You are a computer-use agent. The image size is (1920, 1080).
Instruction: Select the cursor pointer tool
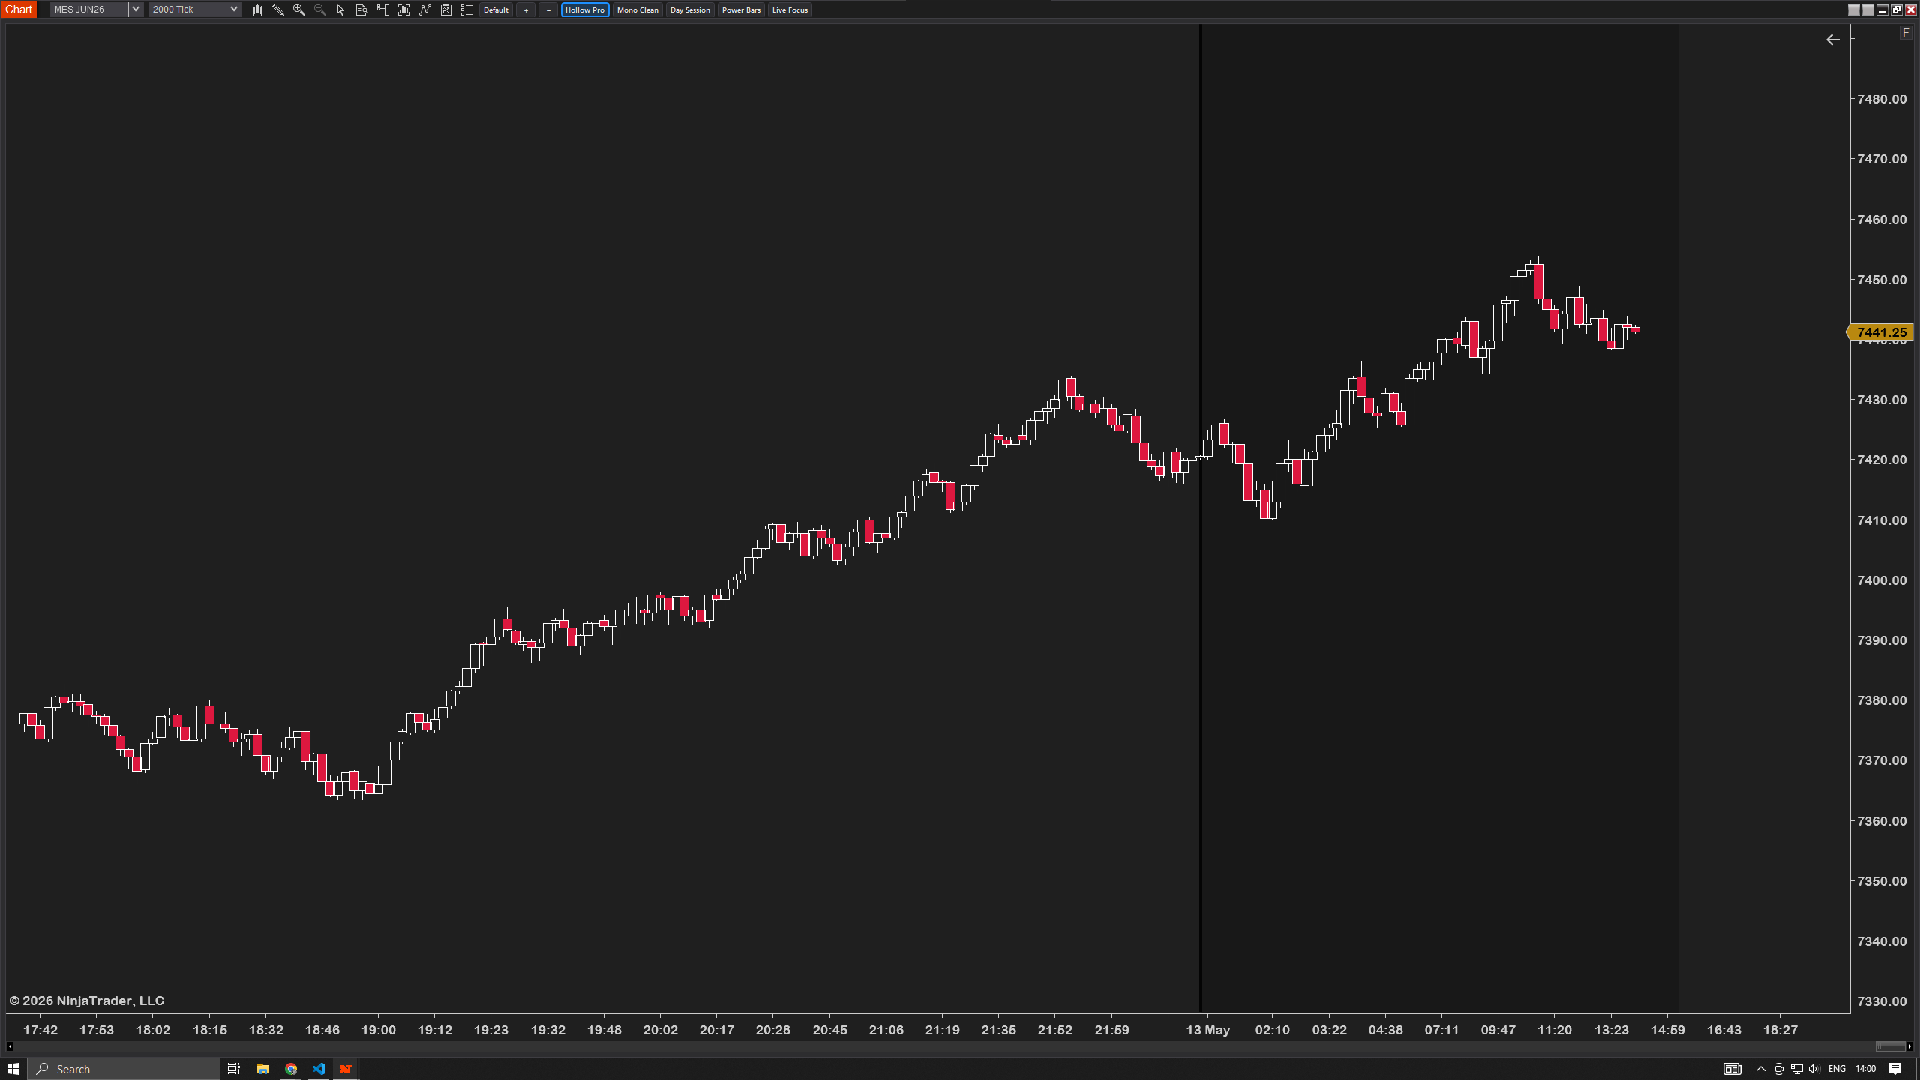coord(340,10)
